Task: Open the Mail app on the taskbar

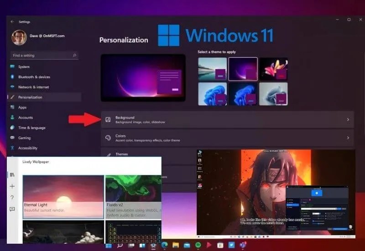Action: (187, 245)
